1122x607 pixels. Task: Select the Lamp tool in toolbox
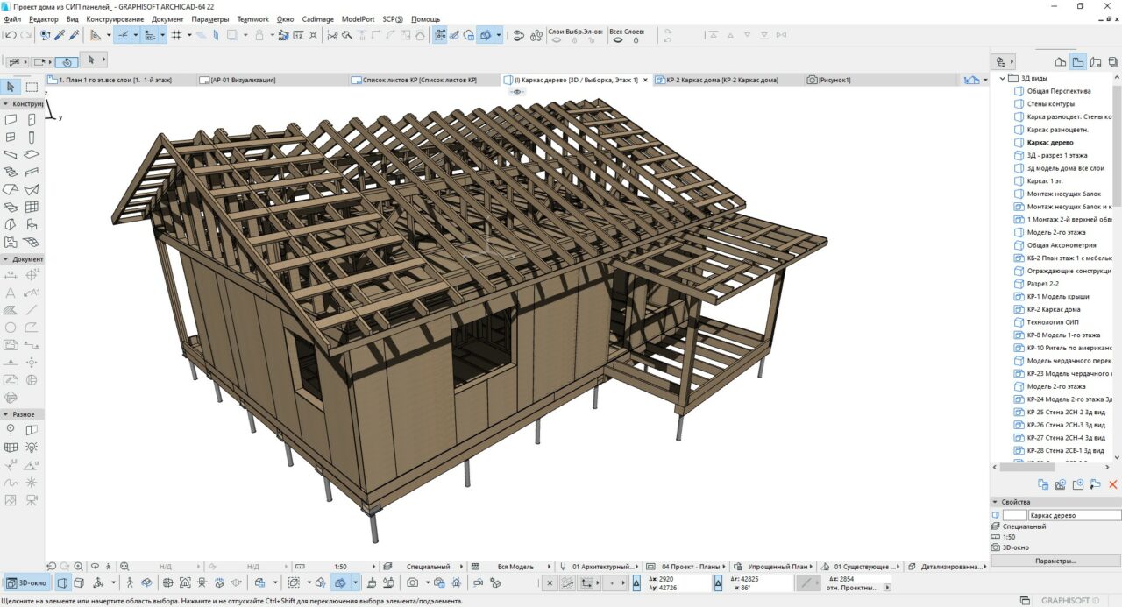click(x=32, y=447)
